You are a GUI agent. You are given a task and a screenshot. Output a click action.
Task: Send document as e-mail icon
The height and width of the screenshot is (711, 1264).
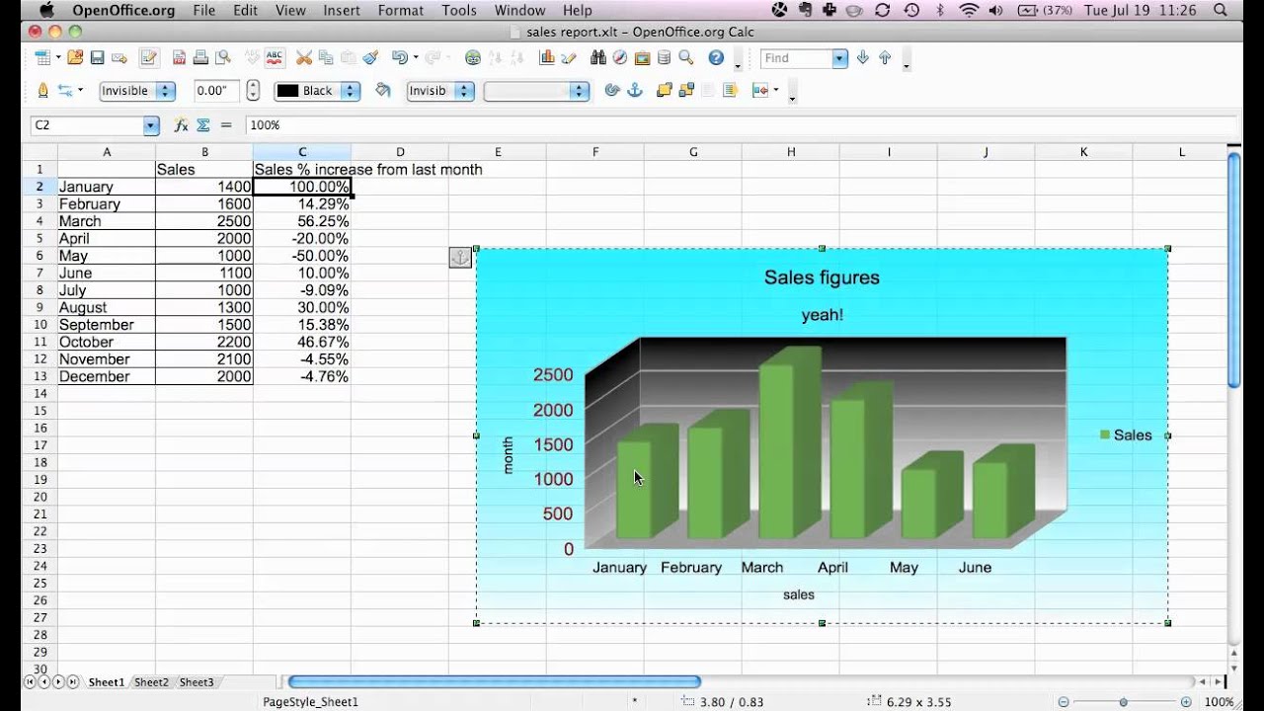click(x=119, y=58)
